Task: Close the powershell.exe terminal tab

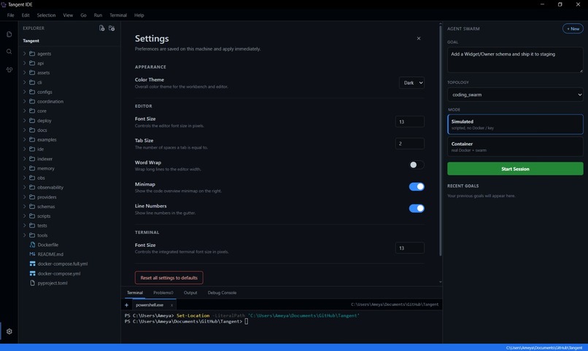Action: [171, 305]
